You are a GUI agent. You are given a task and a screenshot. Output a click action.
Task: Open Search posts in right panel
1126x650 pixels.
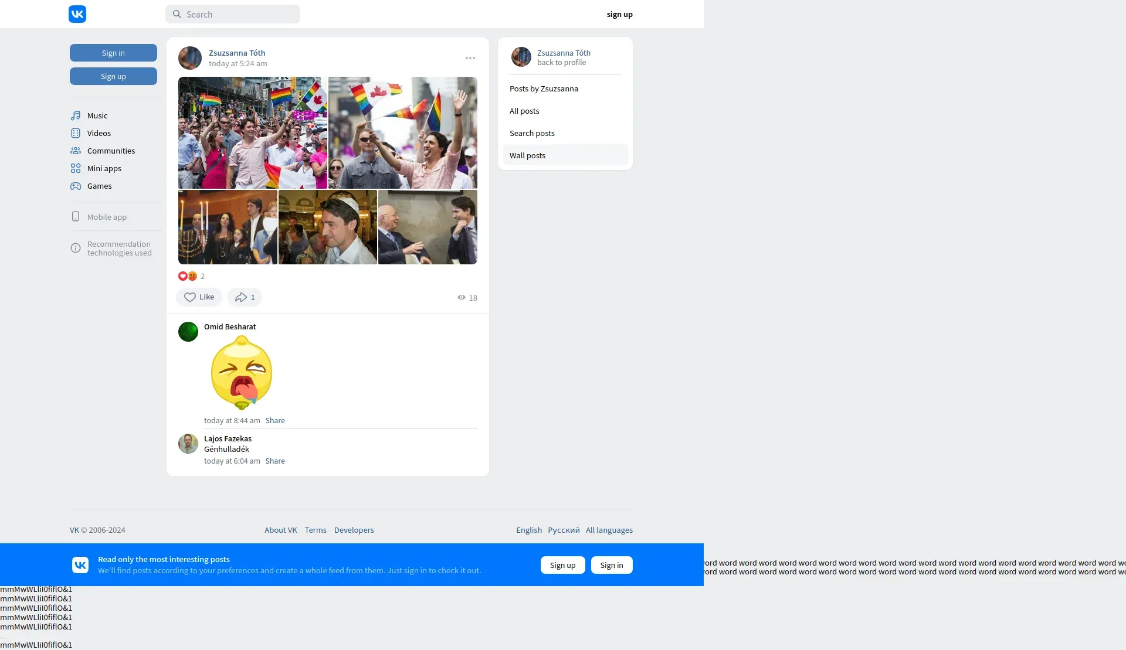click(x=532, y=133)
